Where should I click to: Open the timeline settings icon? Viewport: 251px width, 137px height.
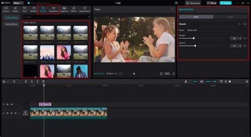[247, 82]
